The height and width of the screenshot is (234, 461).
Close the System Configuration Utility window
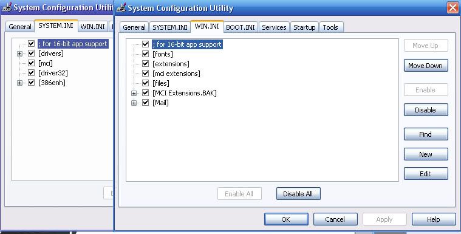tap(452, 8)
